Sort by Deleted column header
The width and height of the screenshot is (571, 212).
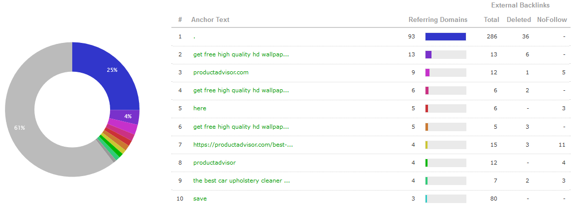coord(519,19)
